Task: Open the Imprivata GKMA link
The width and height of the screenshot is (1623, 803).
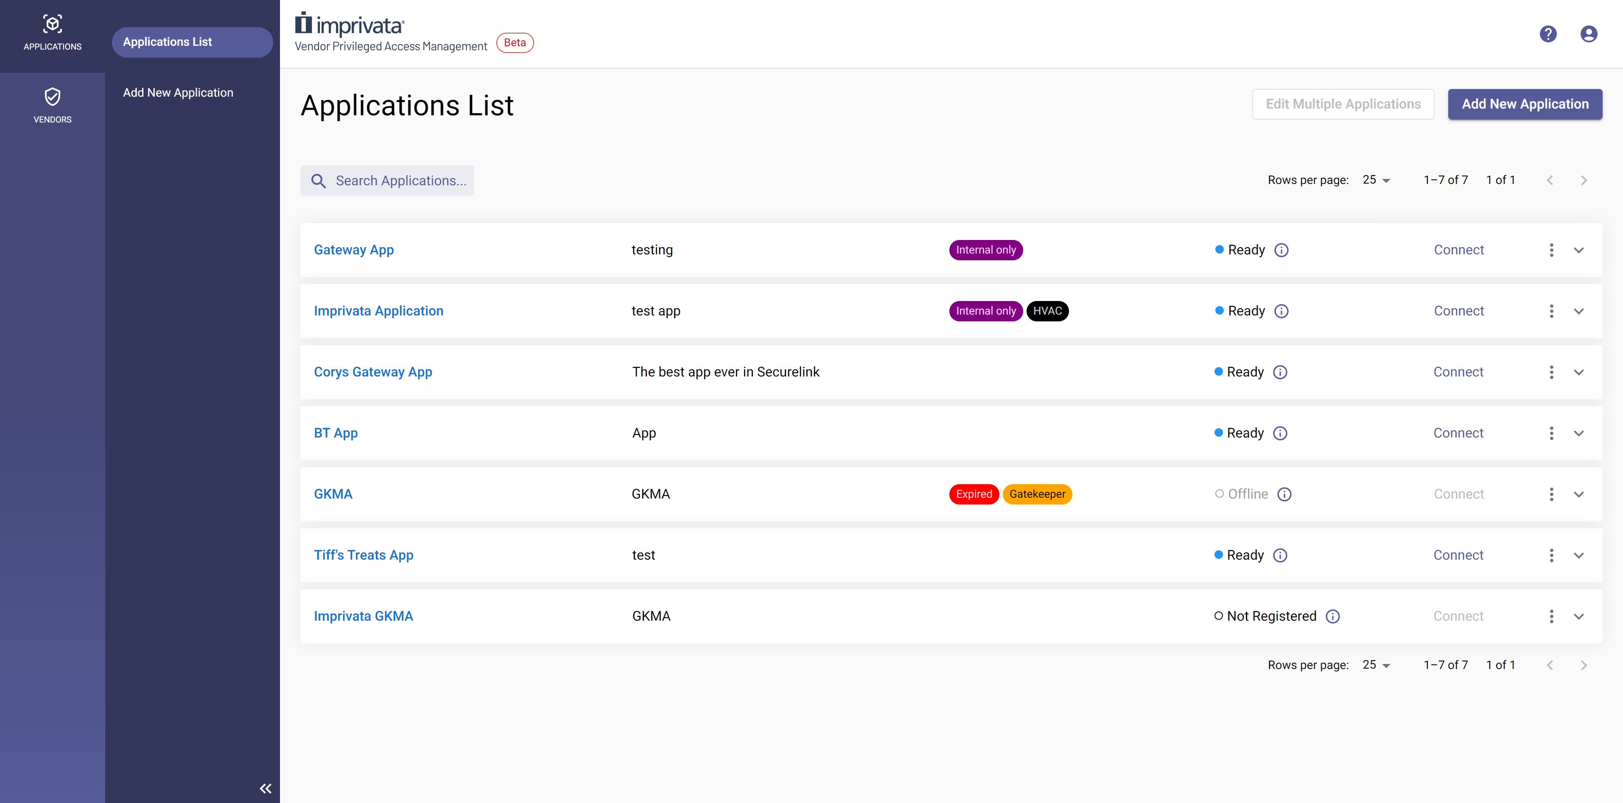Action: (364, 616)
